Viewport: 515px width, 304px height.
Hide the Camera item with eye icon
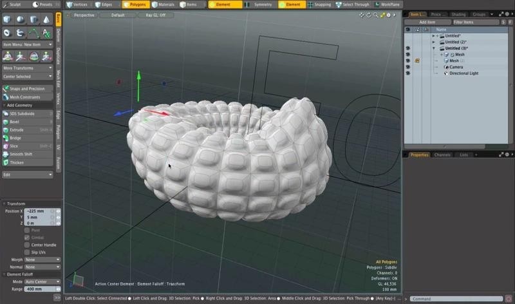[x=407, y=67]
